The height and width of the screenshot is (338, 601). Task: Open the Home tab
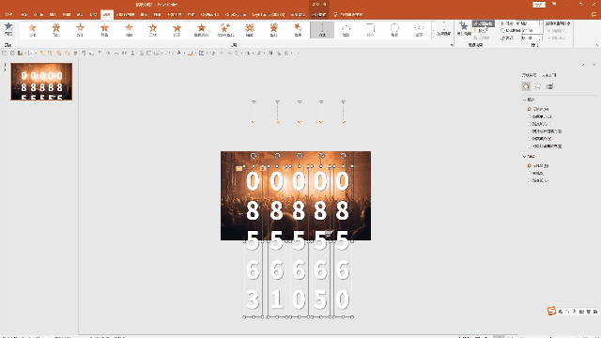(x=23, y=15)
